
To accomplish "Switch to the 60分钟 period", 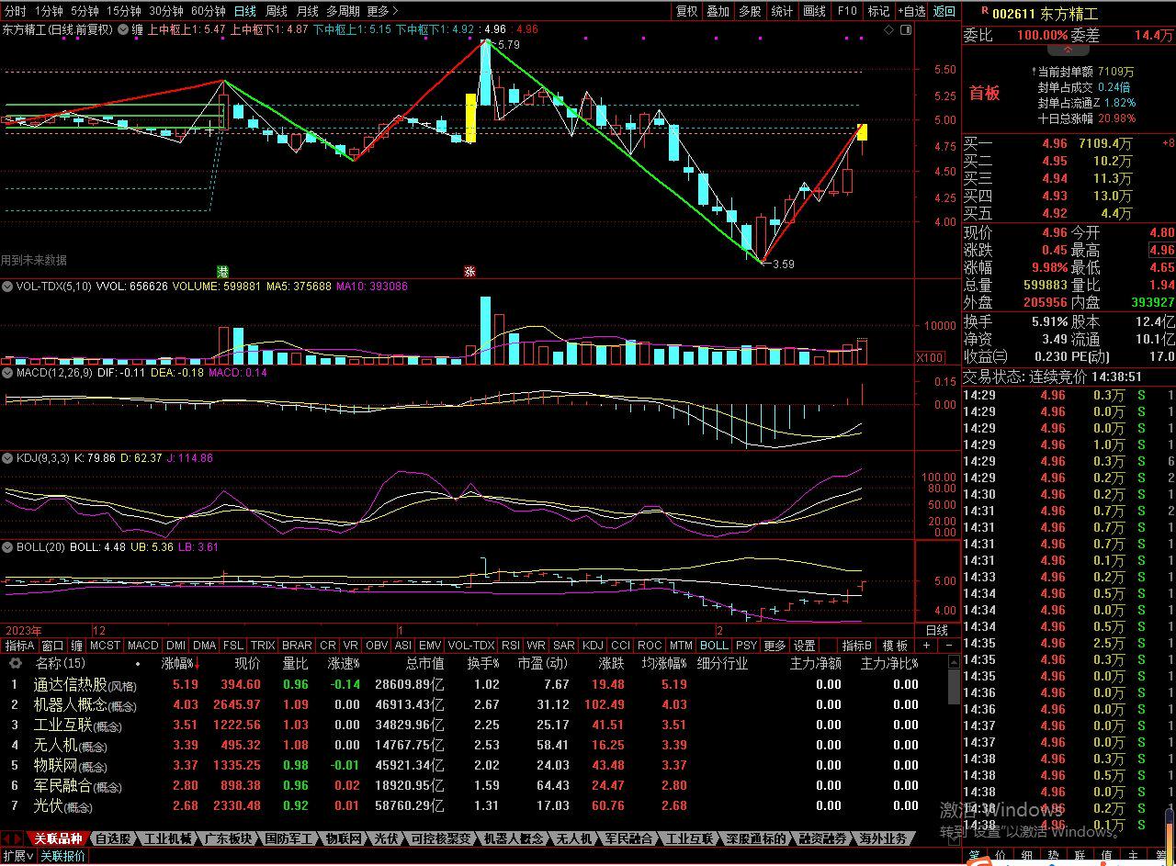I will tap(209, 11).
